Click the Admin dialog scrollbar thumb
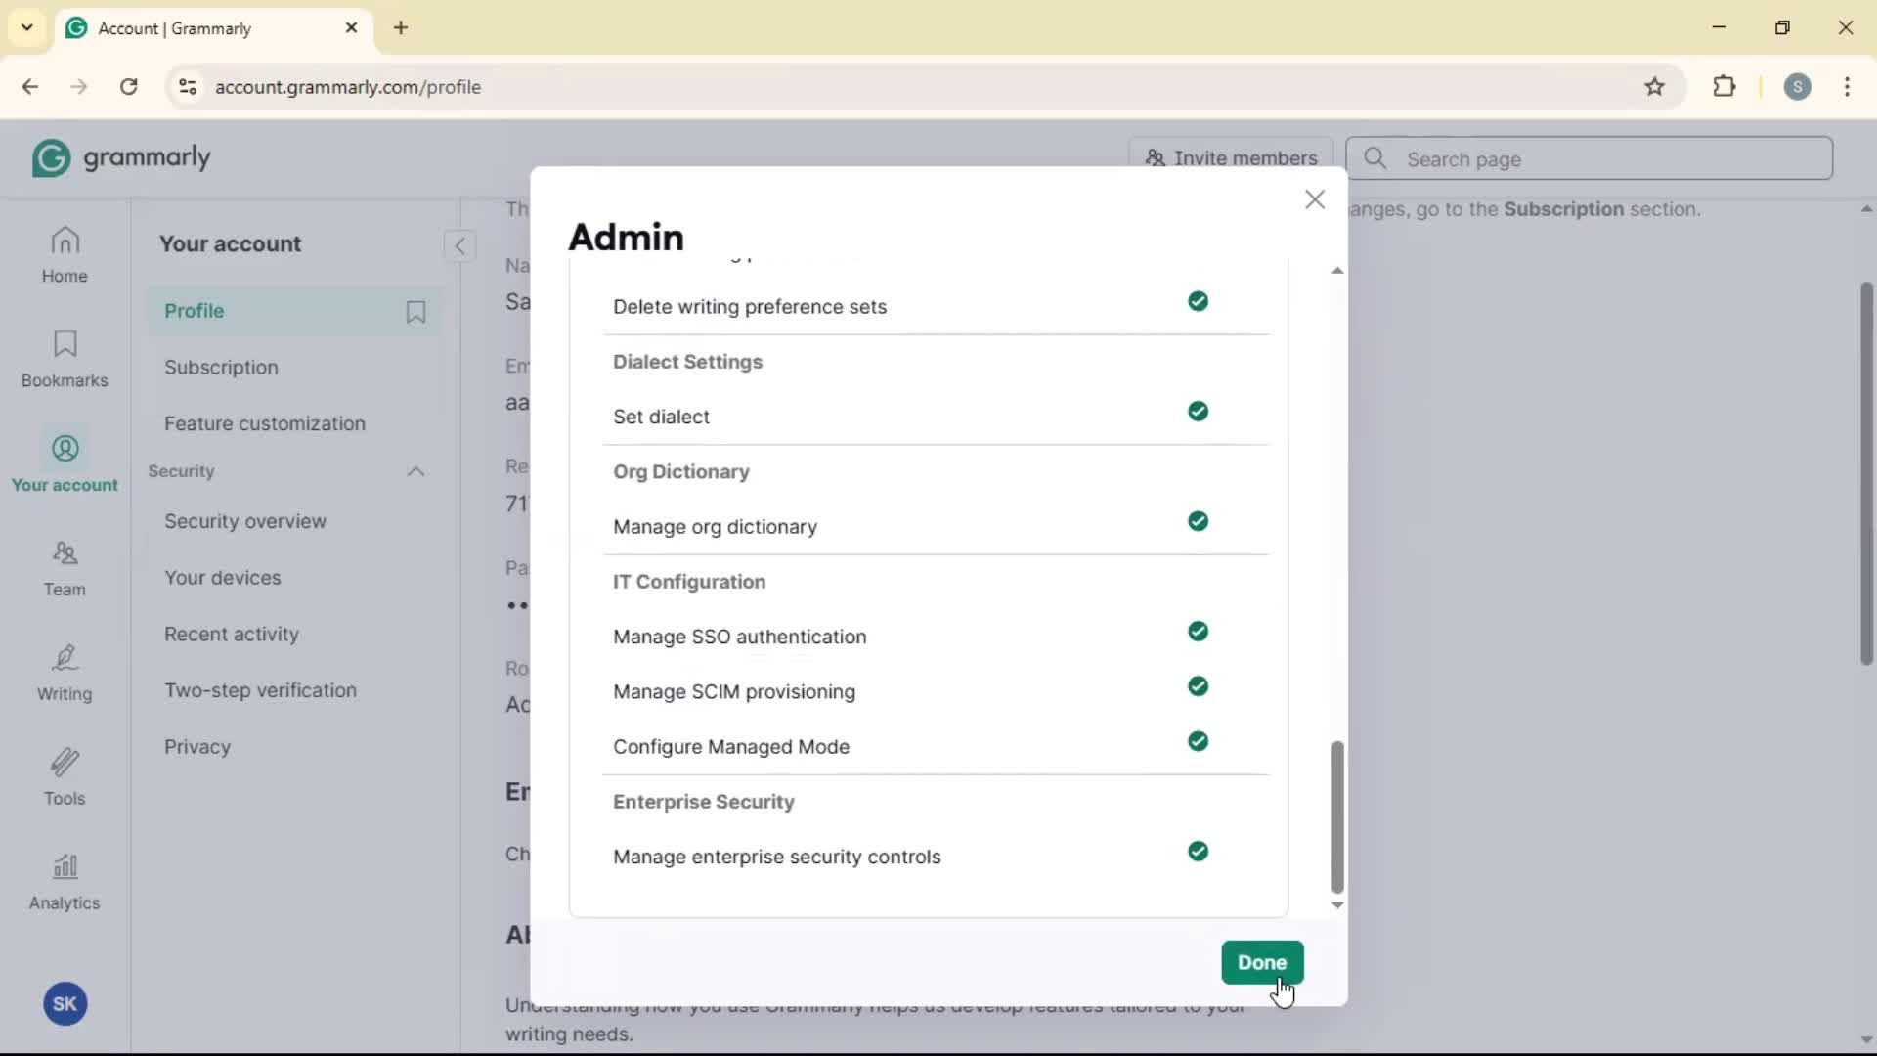The width and height of the screenshot is (1877, 1056). (x=1337, y=816)
